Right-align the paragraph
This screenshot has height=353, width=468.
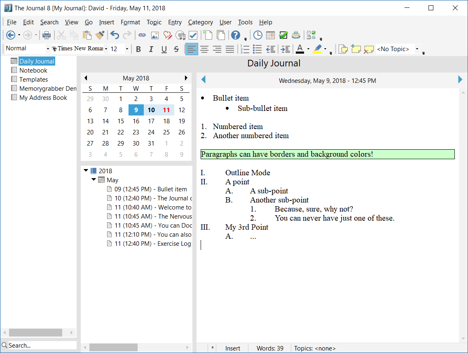[217, 49]
